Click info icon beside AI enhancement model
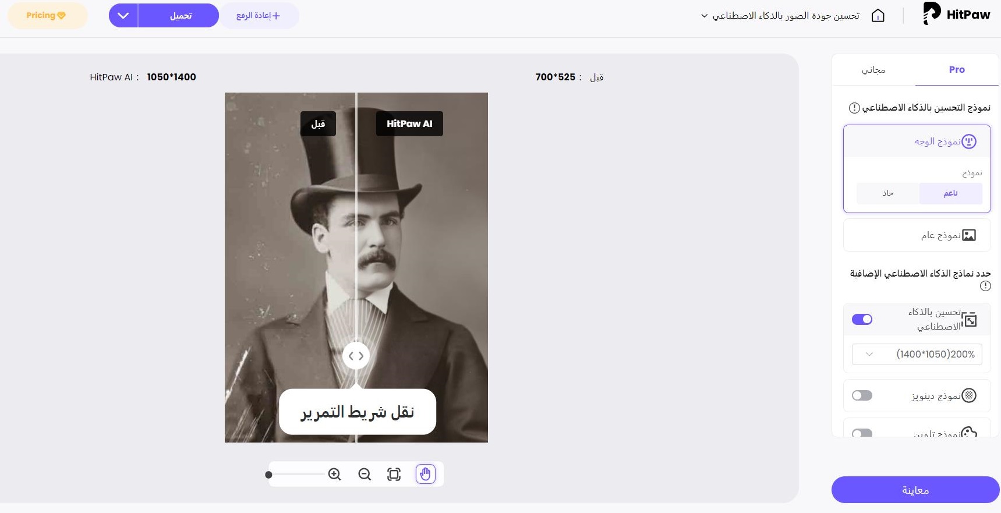The height and width of the screenshot is (513, 1001). (x=854, y=108)
